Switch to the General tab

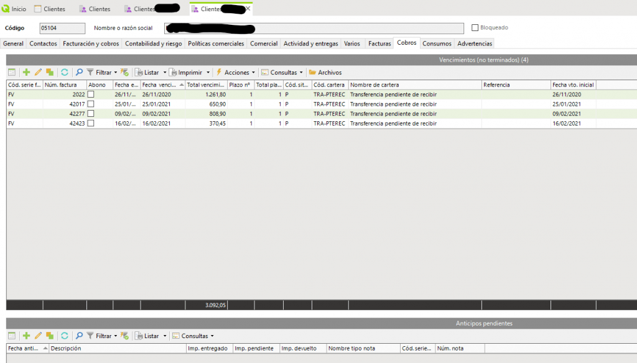[x=13, y=44]
